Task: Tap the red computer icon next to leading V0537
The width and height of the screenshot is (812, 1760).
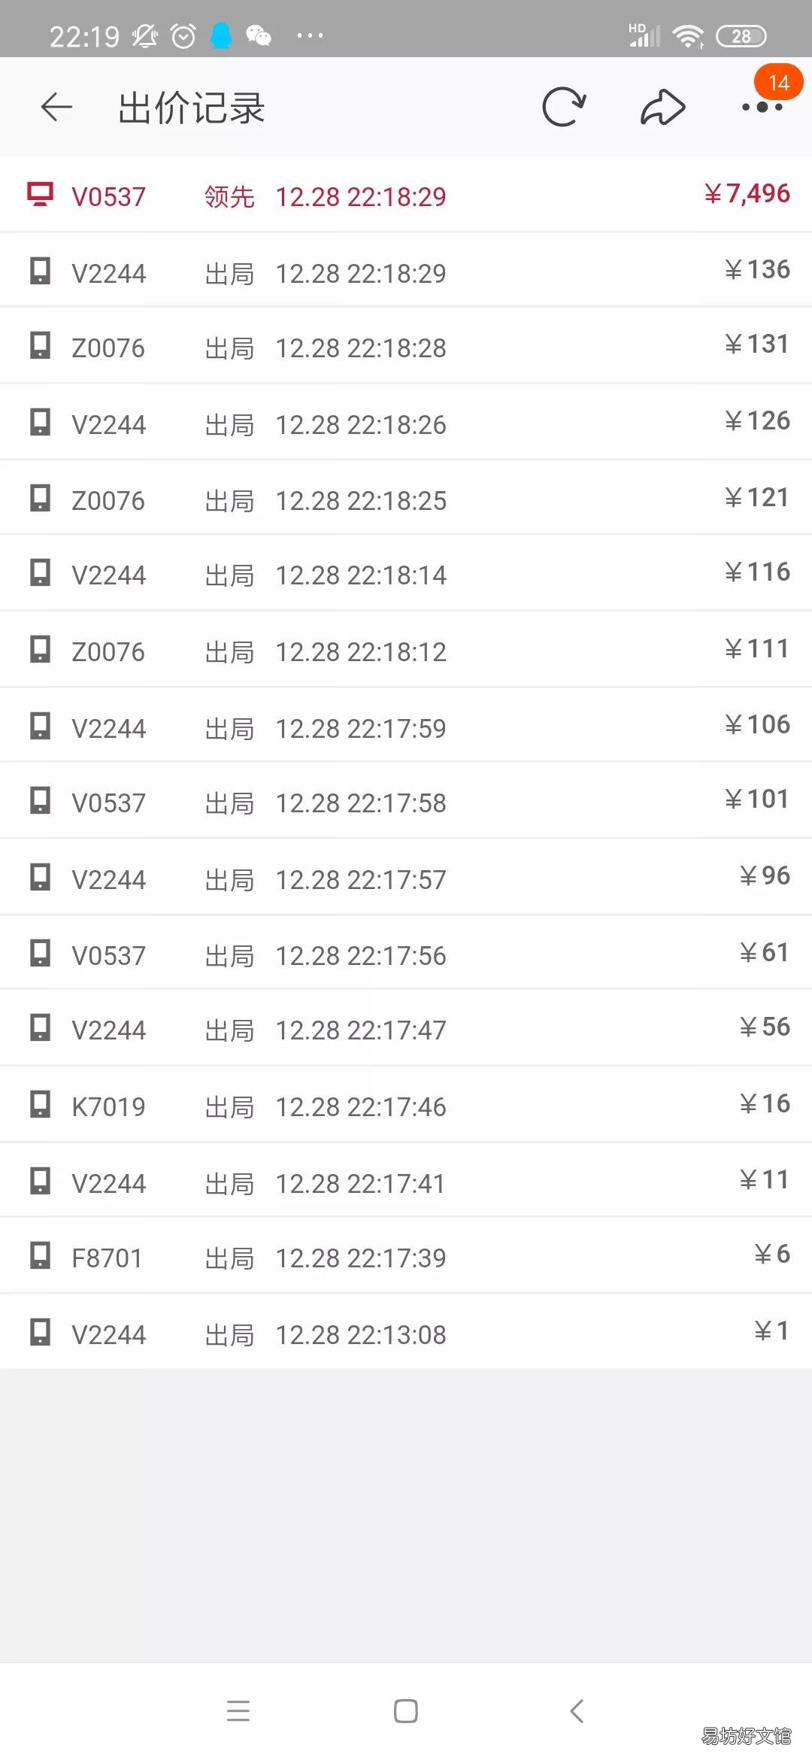Action: coord(40,194)
